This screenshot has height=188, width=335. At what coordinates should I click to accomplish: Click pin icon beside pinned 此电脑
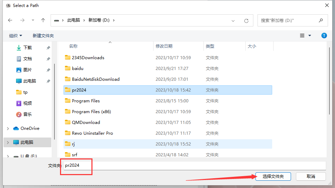(x=48, y=81)
